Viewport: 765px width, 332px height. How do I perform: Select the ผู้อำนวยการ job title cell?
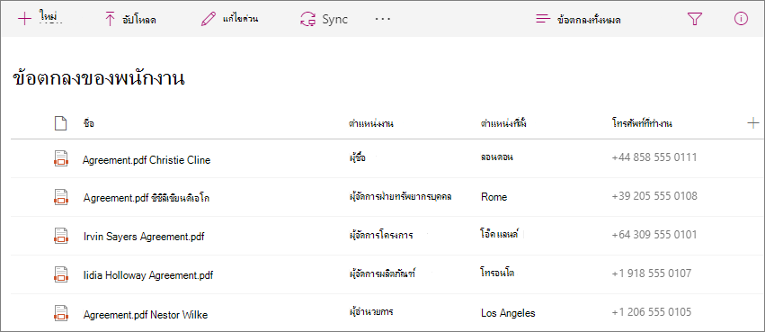coord(371,311)
